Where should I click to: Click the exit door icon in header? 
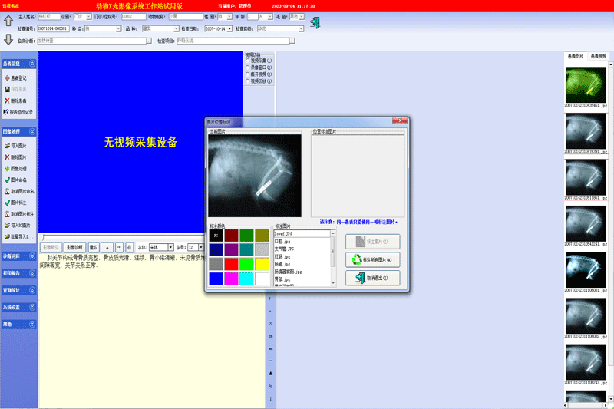tap(315, 22)
